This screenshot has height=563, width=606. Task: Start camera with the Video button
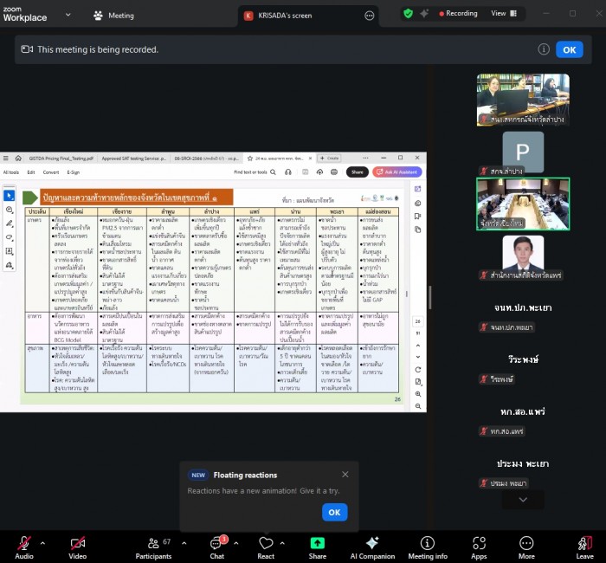78,547
